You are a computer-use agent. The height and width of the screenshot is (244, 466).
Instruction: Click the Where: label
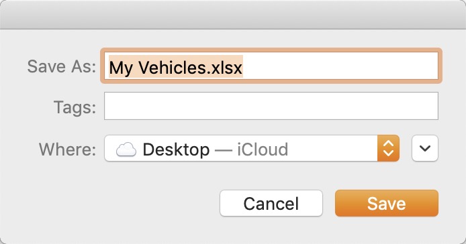67,149
